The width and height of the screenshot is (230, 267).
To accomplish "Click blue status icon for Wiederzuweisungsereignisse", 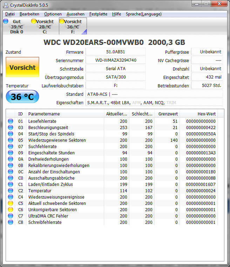I will coord(11,197).
